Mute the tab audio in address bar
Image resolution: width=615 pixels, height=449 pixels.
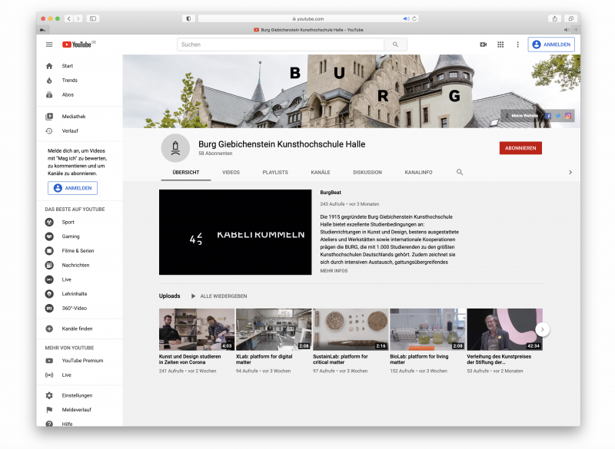coord(407,18)
